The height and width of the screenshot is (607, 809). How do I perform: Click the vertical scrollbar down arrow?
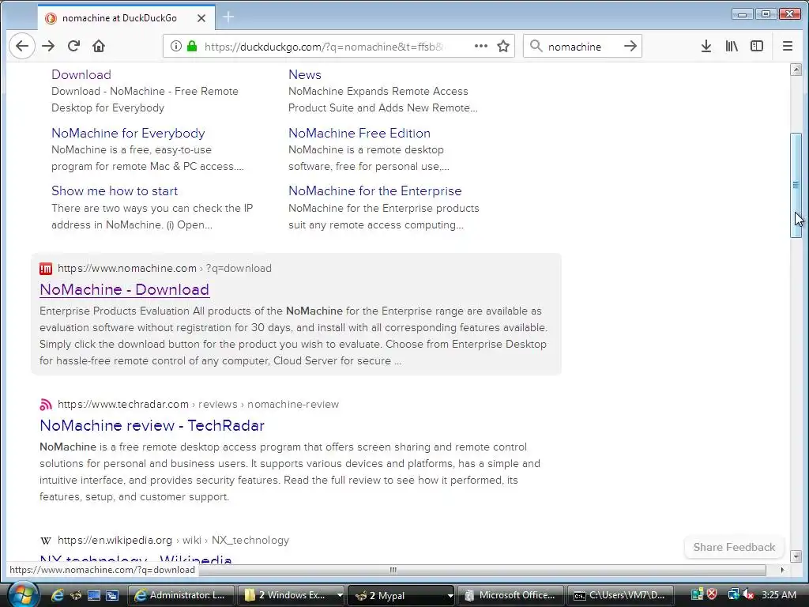pyautogui.click(x=796, y=556)
